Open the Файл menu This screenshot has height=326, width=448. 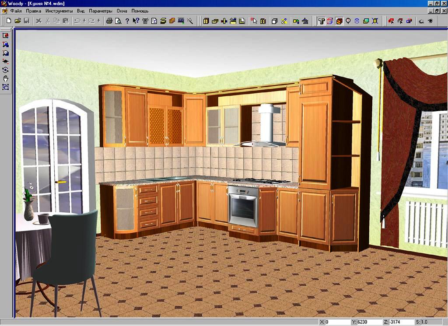(x=16, y=11)
